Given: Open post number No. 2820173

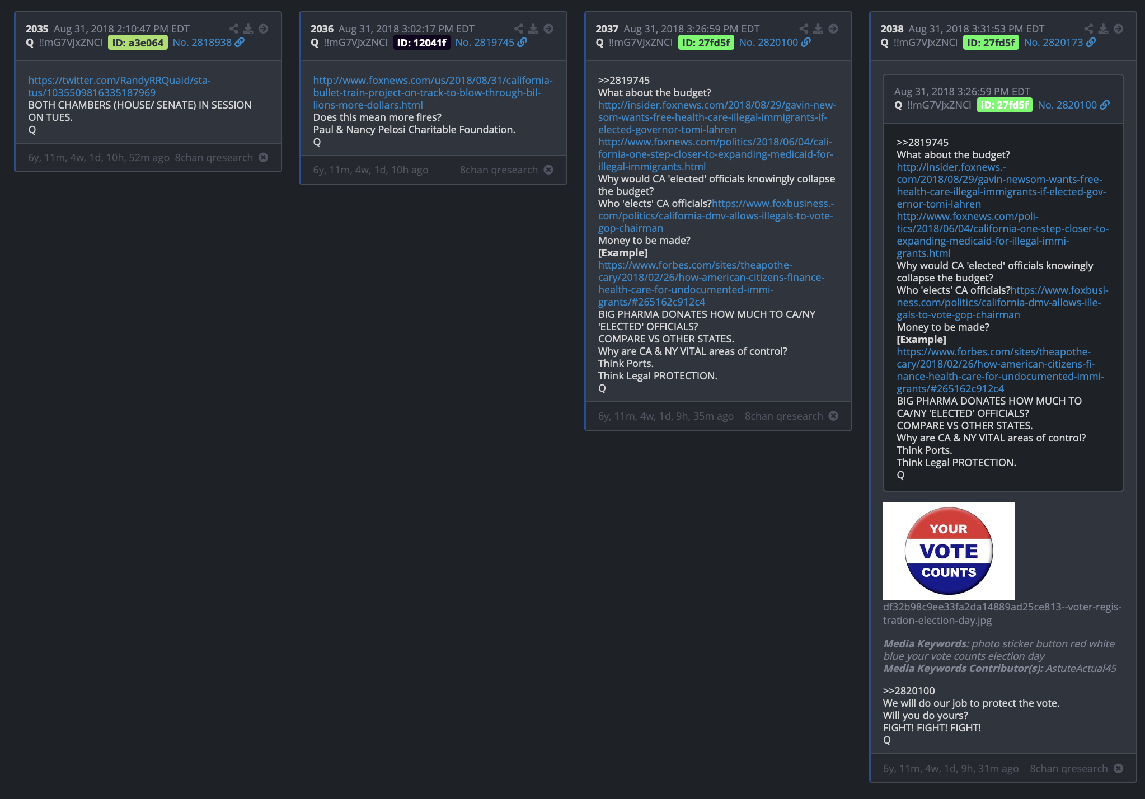Looking at the screenshot, I should click(1054, 42).
